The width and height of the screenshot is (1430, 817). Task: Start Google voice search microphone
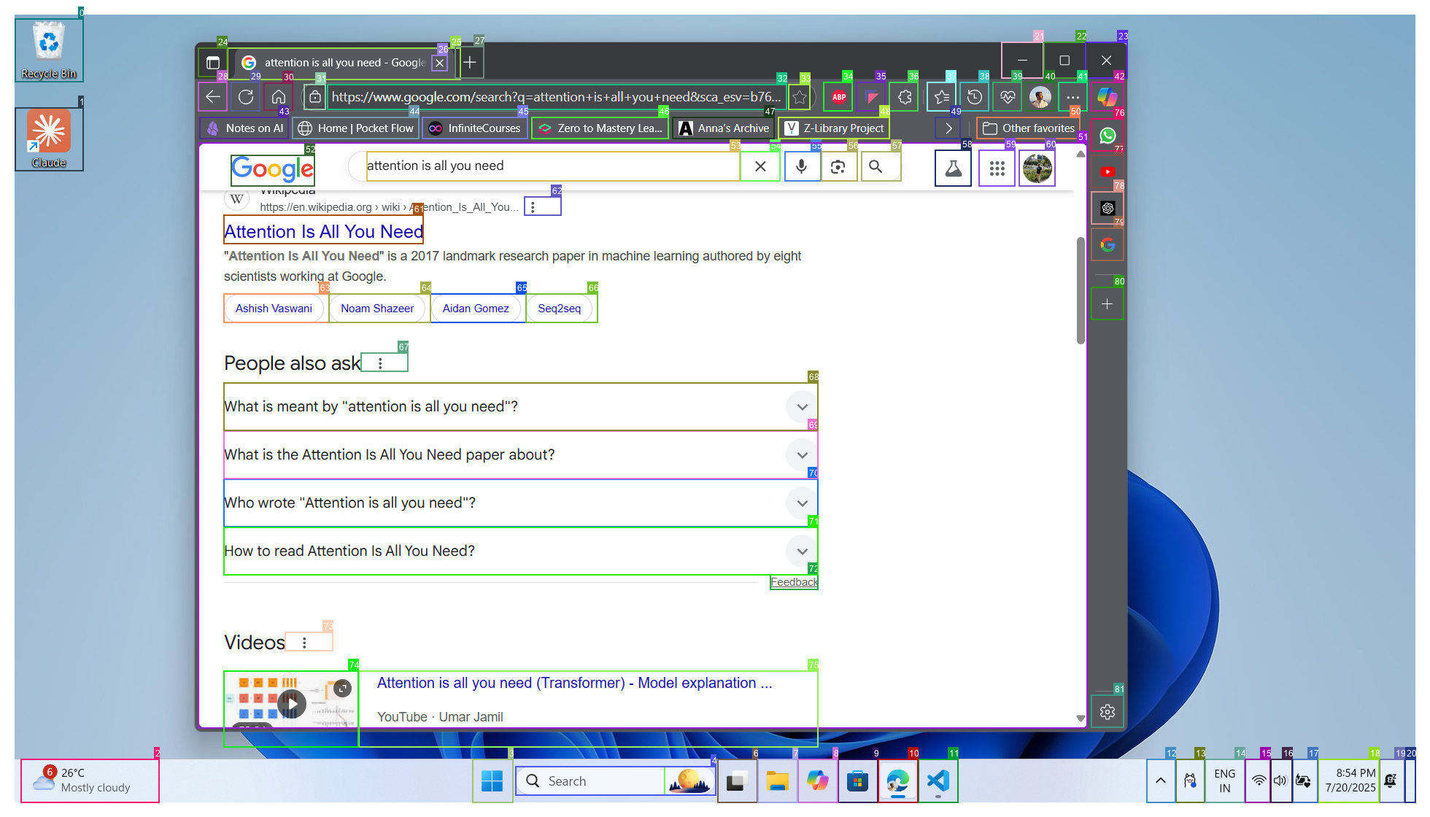(x=801, y=166)
